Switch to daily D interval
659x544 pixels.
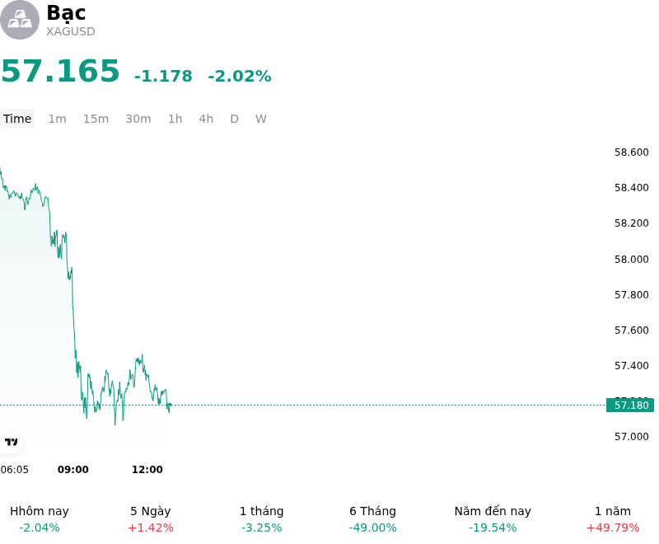pos(235,119)
